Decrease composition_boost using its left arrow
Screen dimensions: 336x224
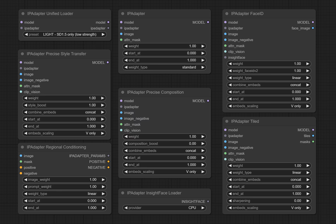pyautogui.click(x=126, y=144)
